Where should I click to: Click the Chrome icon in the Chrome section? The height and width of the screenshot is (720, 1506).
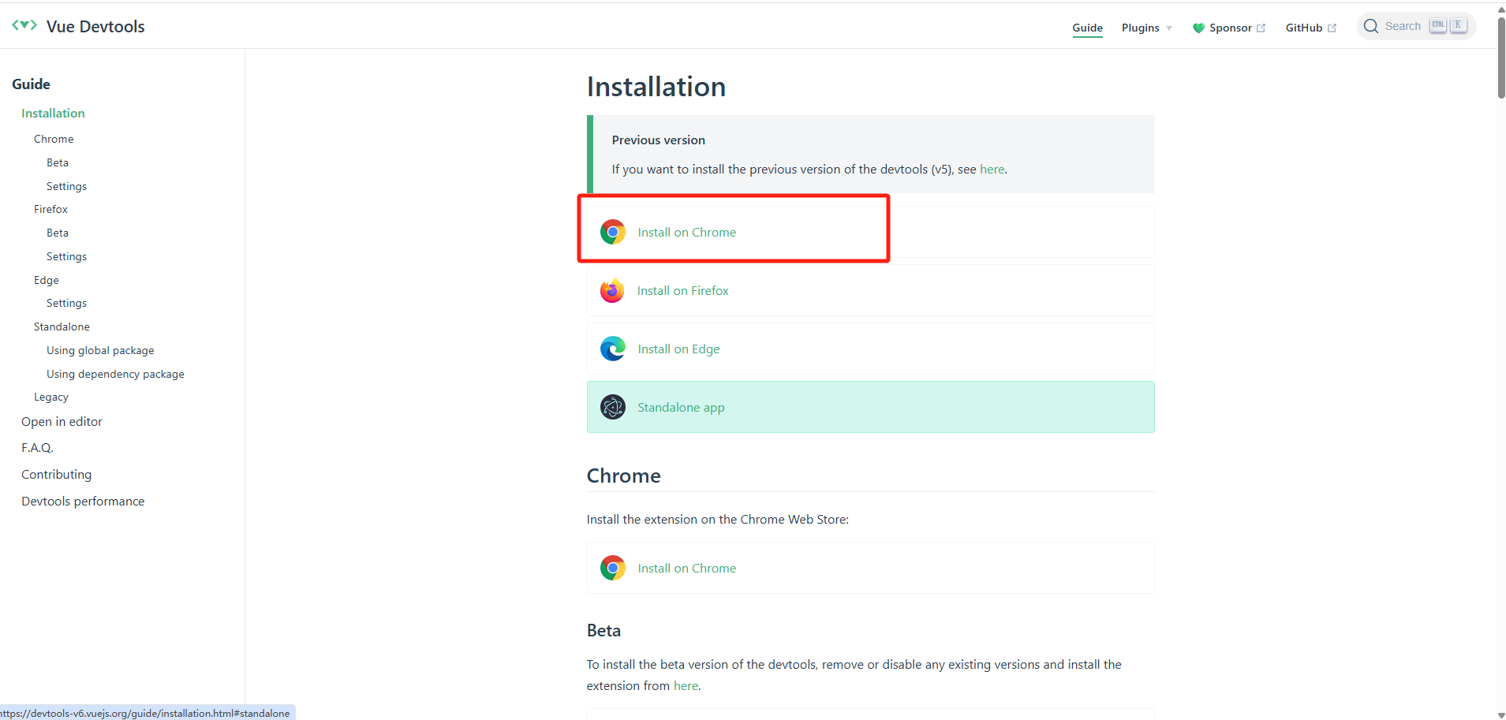[x=612, y=567]
